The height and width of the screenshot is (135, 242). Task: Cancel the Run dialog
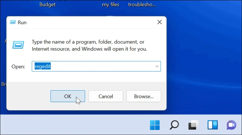(106, 96)
